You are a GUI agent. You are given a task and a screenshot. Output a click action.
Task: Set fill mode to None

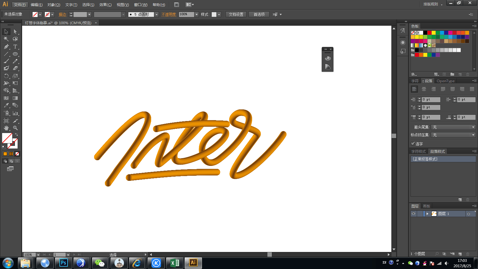click(x=17, y=154)
